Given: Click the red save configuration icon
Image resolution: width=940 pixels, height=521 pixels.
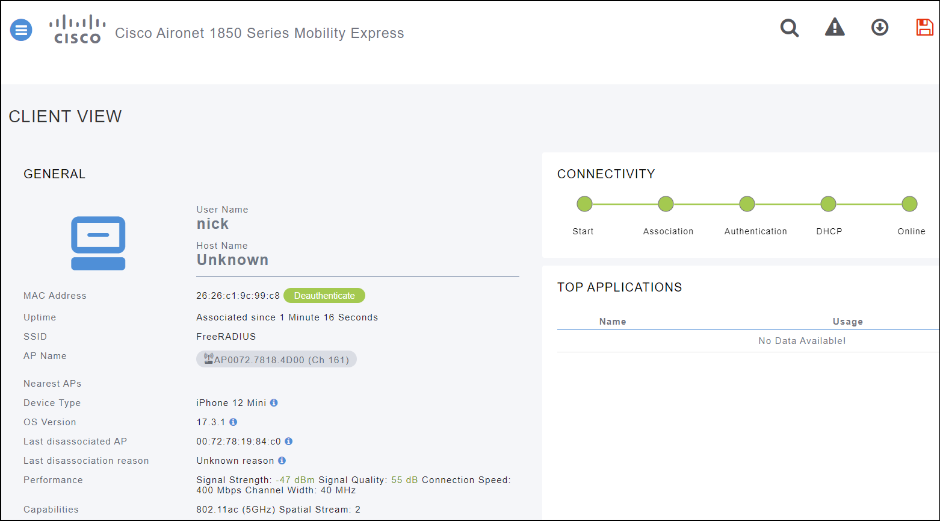Looking at the screenshot, I should 924,27.
